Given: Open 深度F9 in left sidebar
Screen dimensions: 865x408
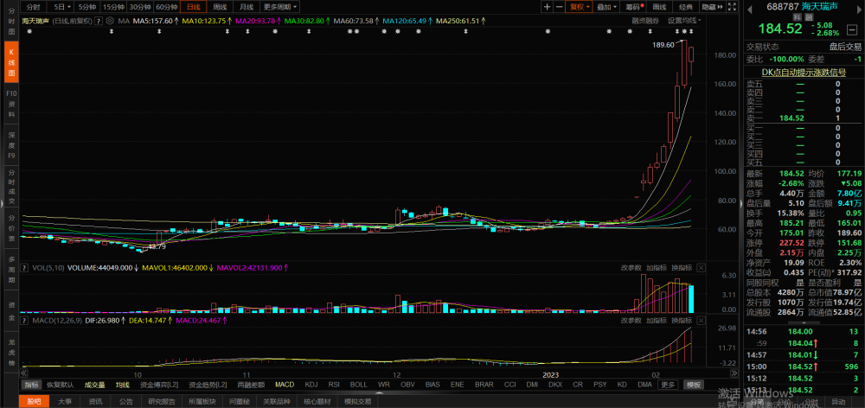Looking at the screenshot, I should click(11, 143).
